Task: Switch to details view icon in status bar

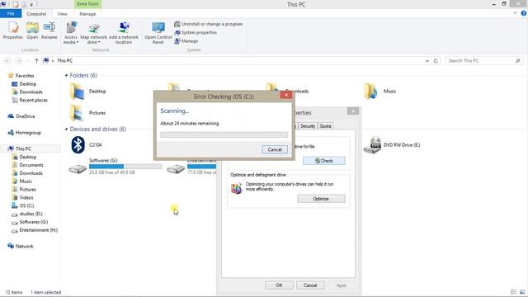Action: (x=513, y=292)
